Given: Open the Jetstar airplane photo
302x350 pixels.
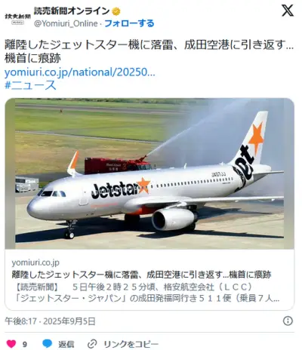Looking at the screenshot, I should (x=149, y=173).
